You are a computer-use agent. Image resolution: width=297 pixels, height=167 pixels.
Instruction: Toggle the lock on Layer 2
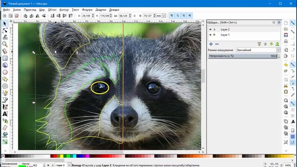(214, 29)
